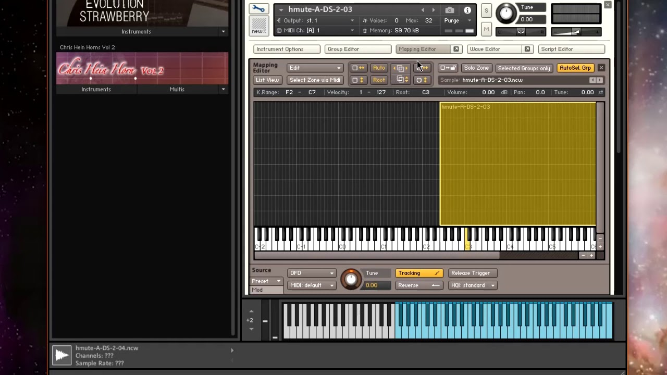Toggle Root key auto-set
667x375 pixels.
coord(379,80)
